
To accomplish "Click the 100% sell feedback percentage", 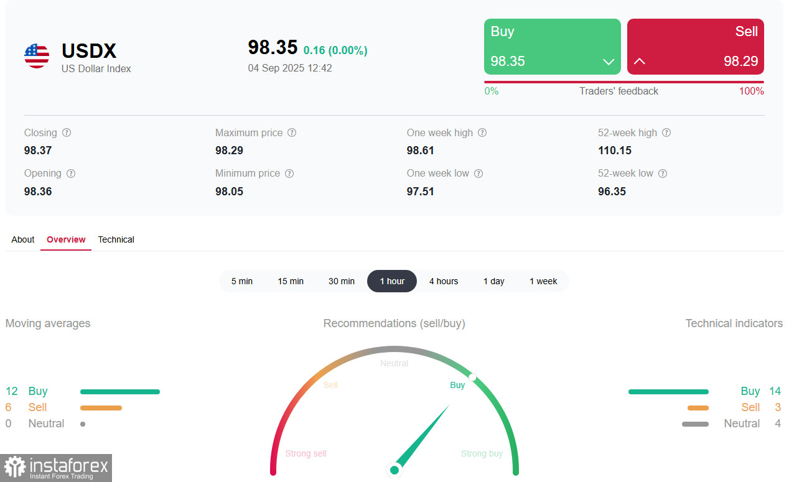I will 752,91.
